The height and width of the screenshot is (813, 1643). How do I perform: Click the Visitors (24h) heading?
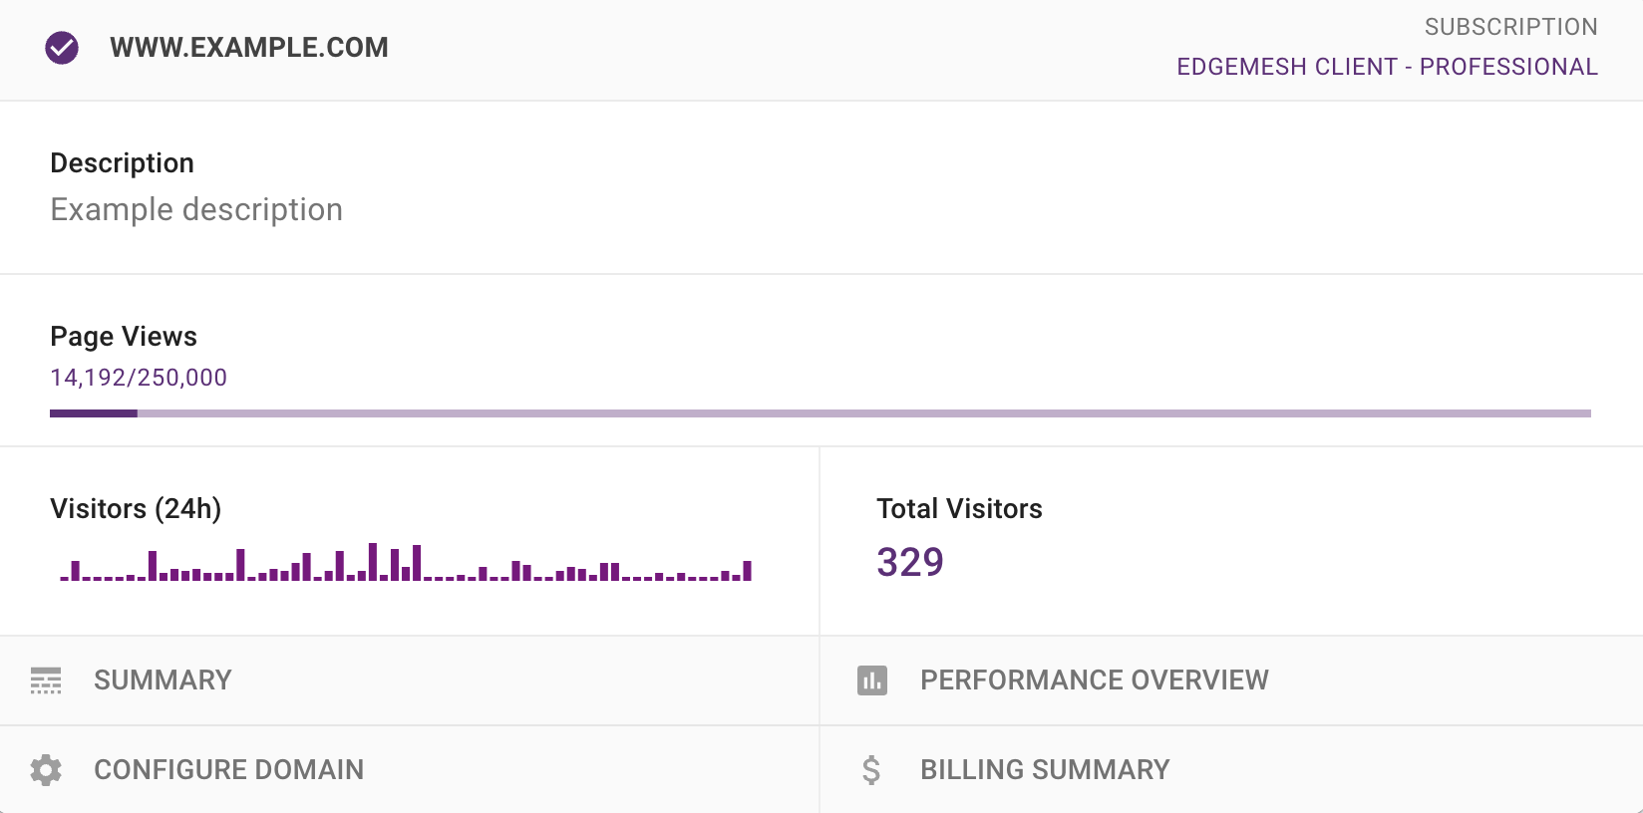[x=136, y=509]
